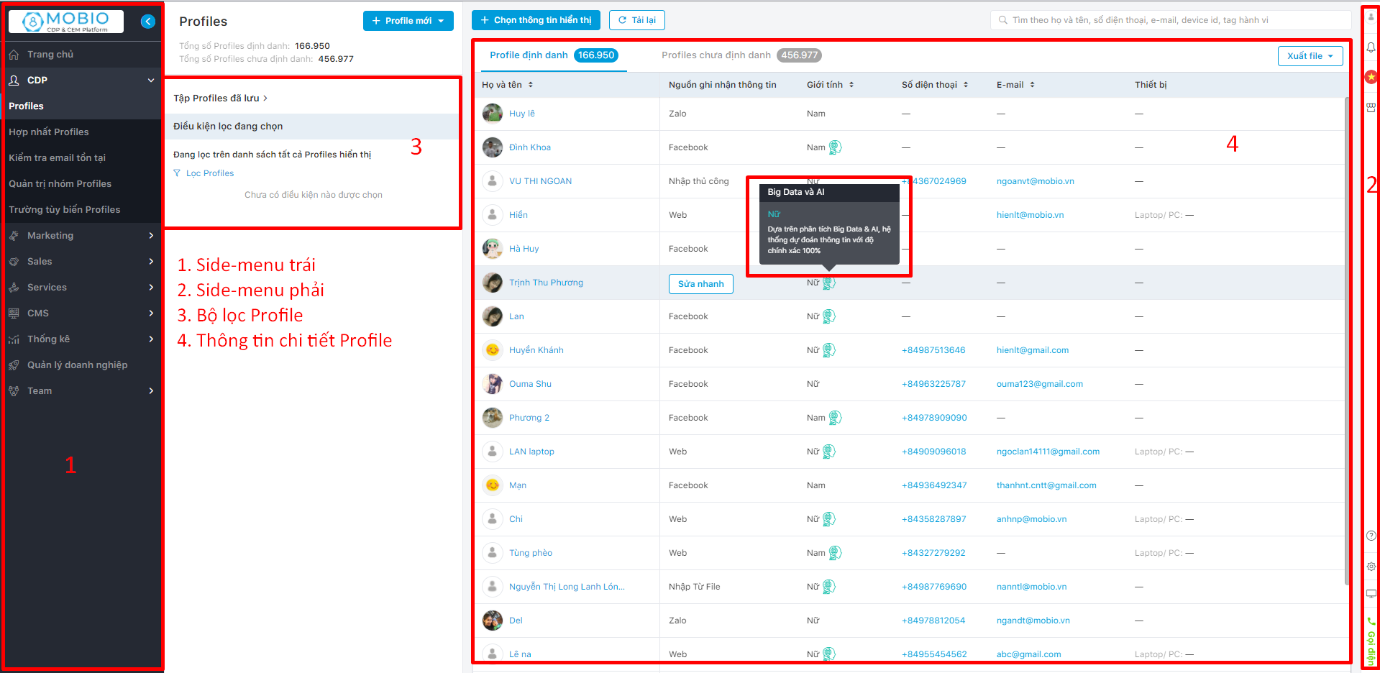Expand the Team submenu chevron

pos(151,391)
